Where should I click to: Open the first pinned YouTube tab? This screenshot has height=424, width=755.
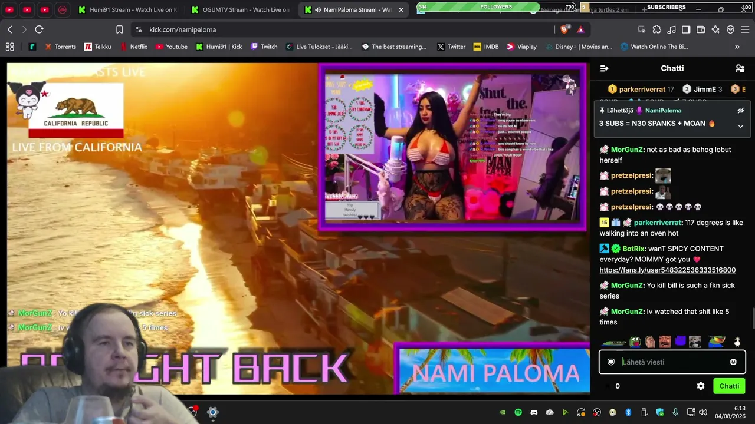coord(9,10)
